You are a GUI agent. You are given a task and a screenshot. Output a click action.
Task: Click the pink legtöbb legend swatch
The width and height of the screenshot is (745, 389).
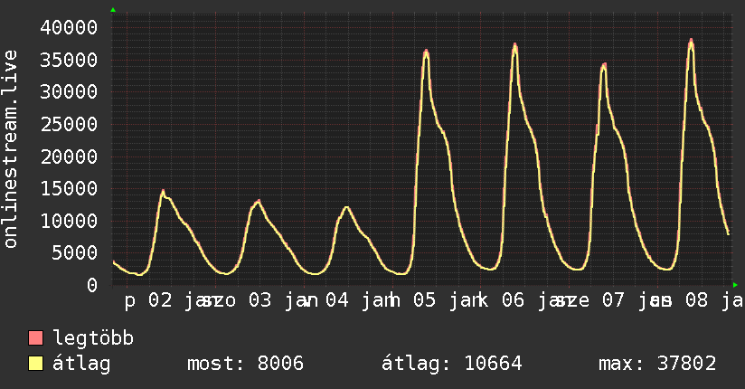coord(35,338)
